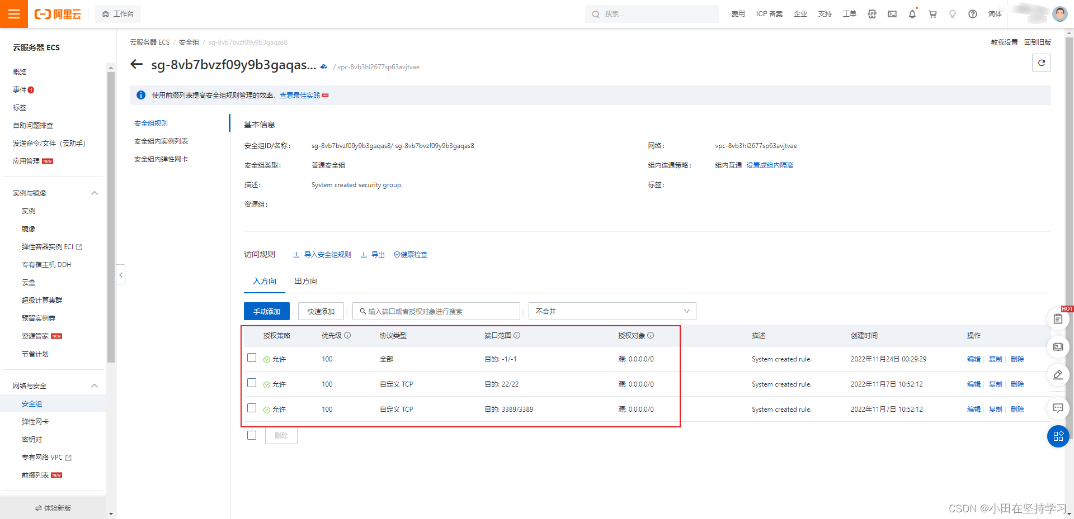
Task: Switch to the 出方向 tab
Action: click(x=306, y=281)
